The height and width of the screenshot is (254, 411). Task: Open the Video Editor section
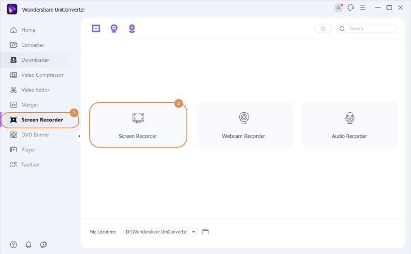(29, 90)
